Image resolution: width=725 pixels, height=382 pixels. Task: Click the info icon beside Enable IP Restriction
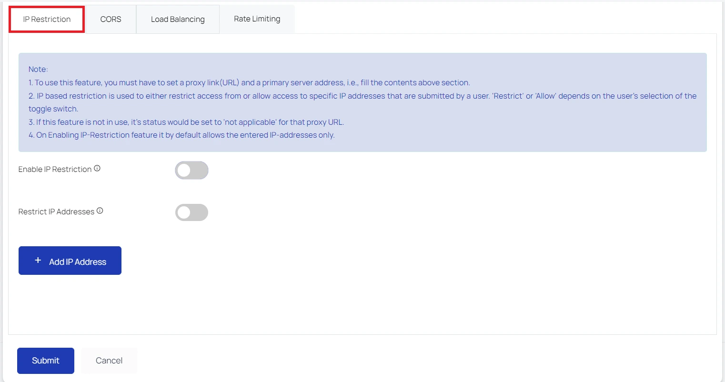[97, 167]
